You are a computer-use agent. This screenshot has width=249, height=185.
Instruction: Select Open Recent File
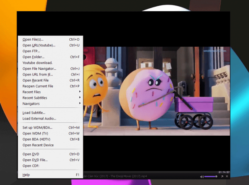pyautogui.click(x=51, y=80)
